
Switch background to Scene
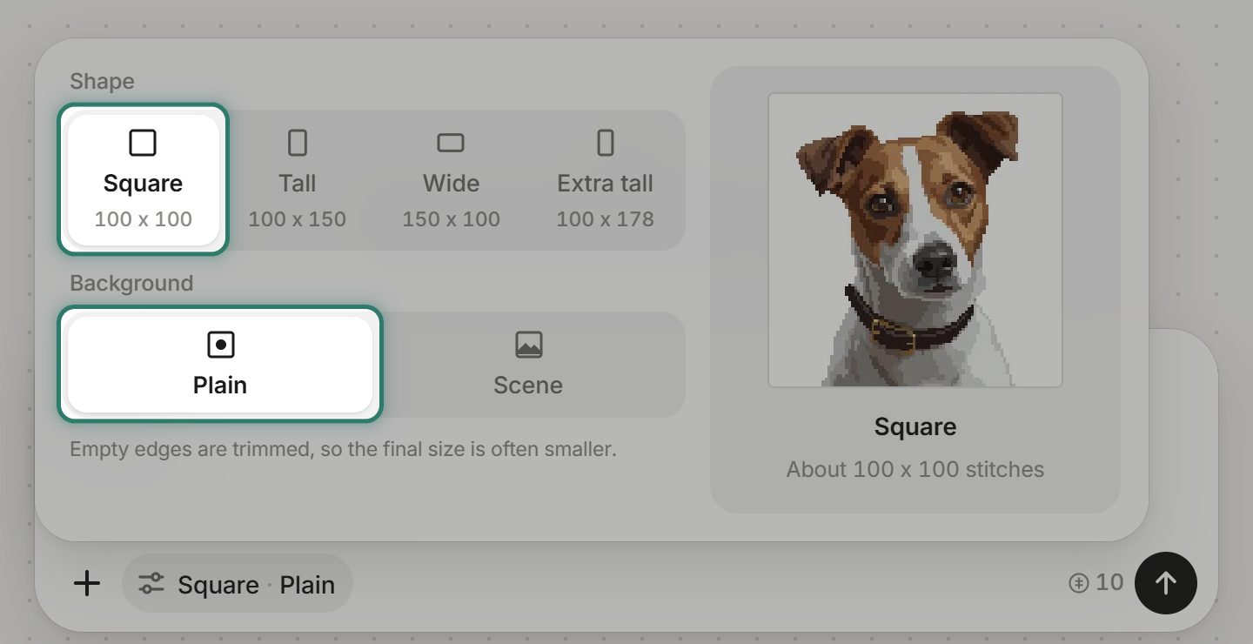tap(528, 365)
